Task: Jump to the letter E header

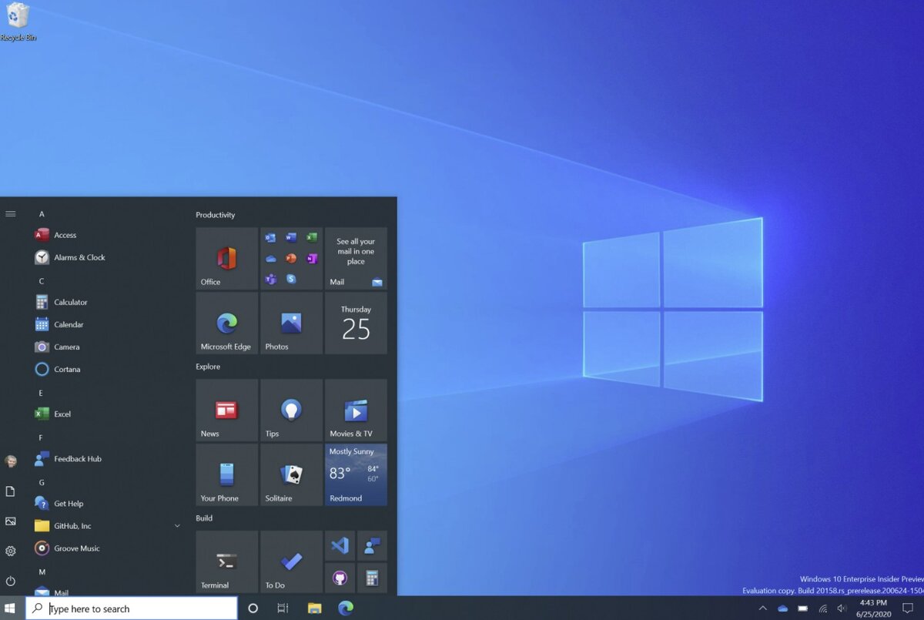Action: pos(41,393)
